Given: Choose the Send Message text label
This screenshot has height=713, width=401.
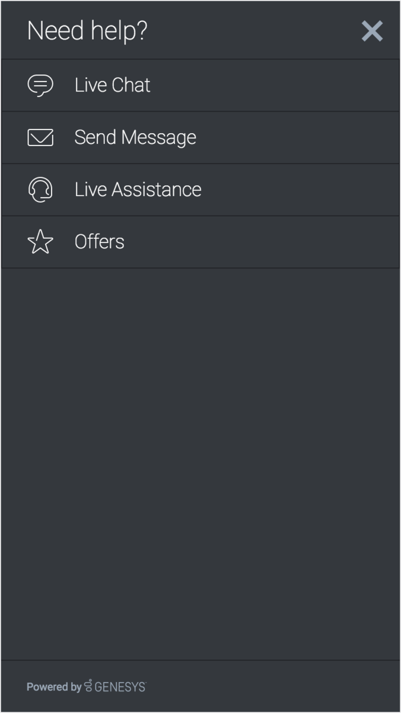Looking at the screenshot, I should (x=135, y=138).
